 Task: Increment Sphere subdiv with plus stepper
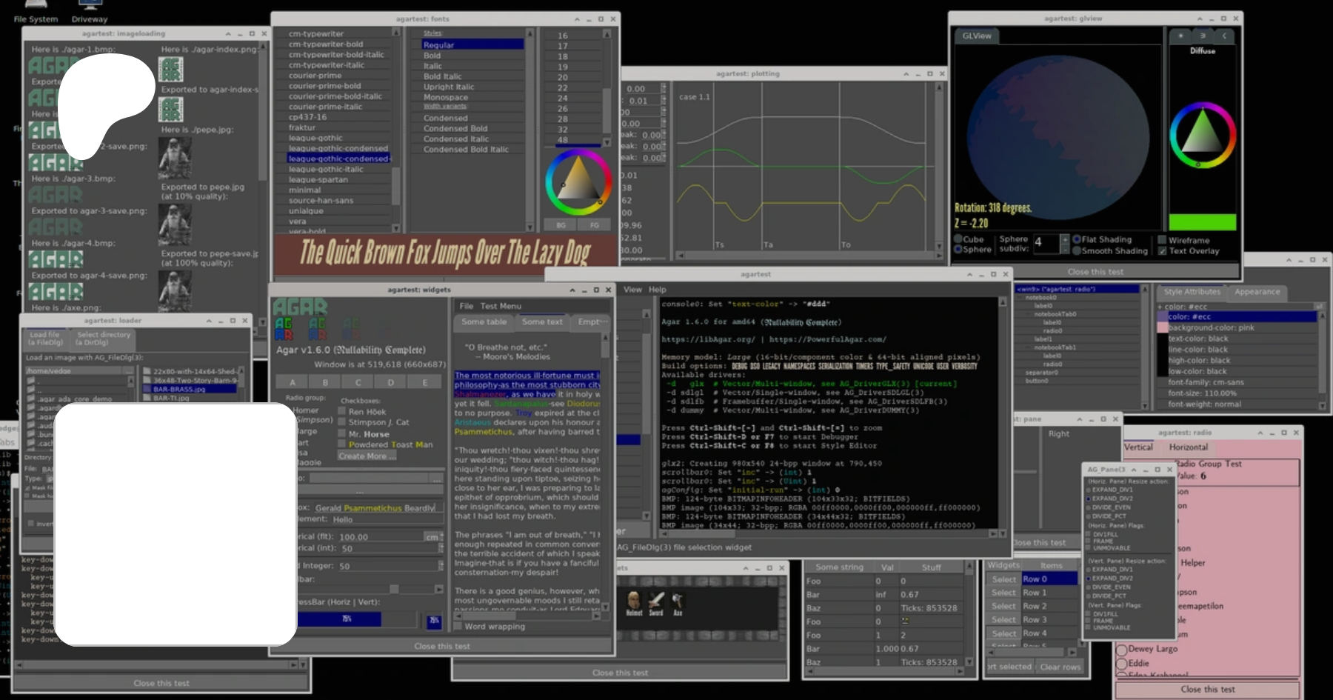(1064, 239)
